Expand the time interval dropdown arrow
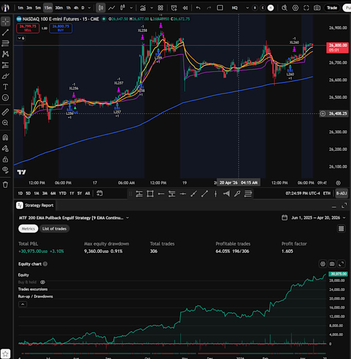 coord(89,8)
